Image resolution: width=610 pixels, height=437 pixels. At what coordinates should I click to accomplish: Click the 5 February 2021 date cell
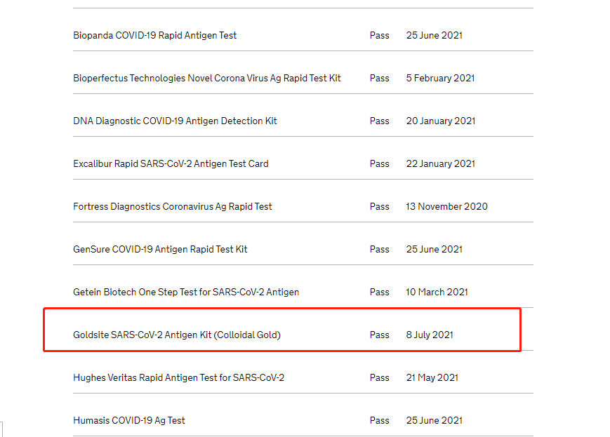pos(440,78)
